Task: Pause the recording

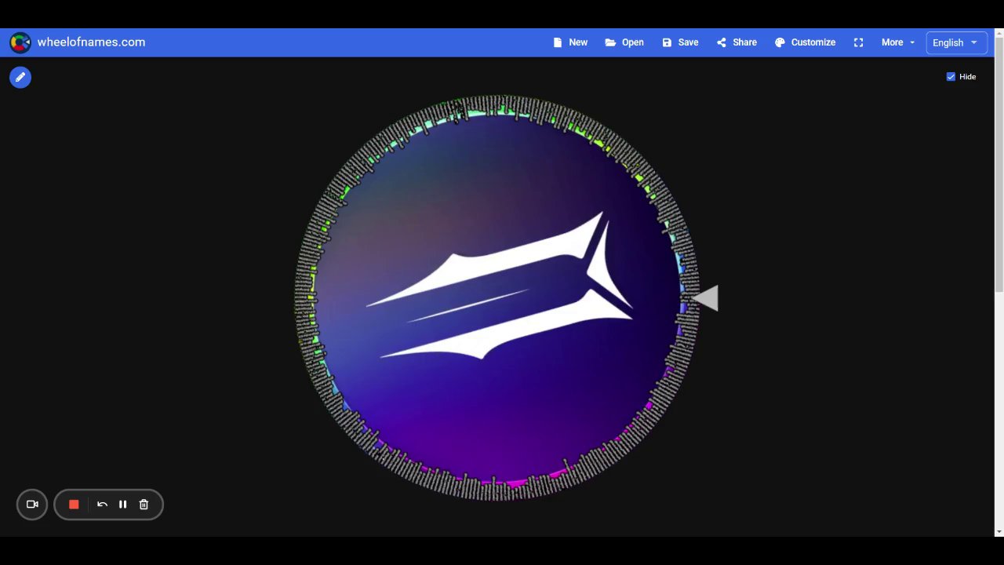Action: (123, 505)
